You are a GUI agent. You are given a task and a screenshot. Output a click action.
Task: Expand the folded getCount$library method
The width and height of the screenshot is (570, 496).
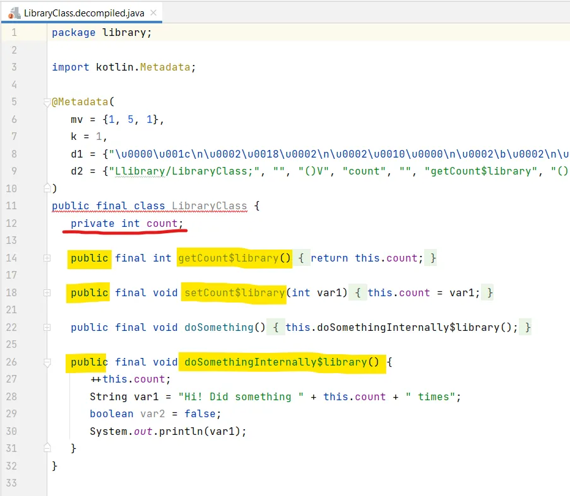[47, 258]
